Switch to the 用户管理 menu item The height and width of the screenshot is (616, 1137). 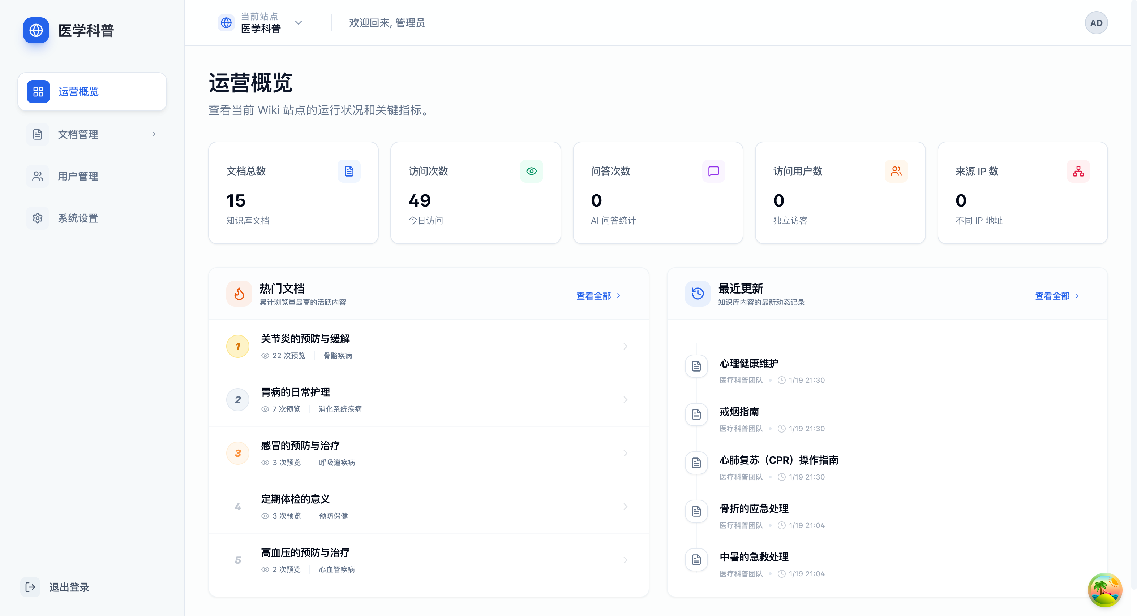tap(78, 176)
